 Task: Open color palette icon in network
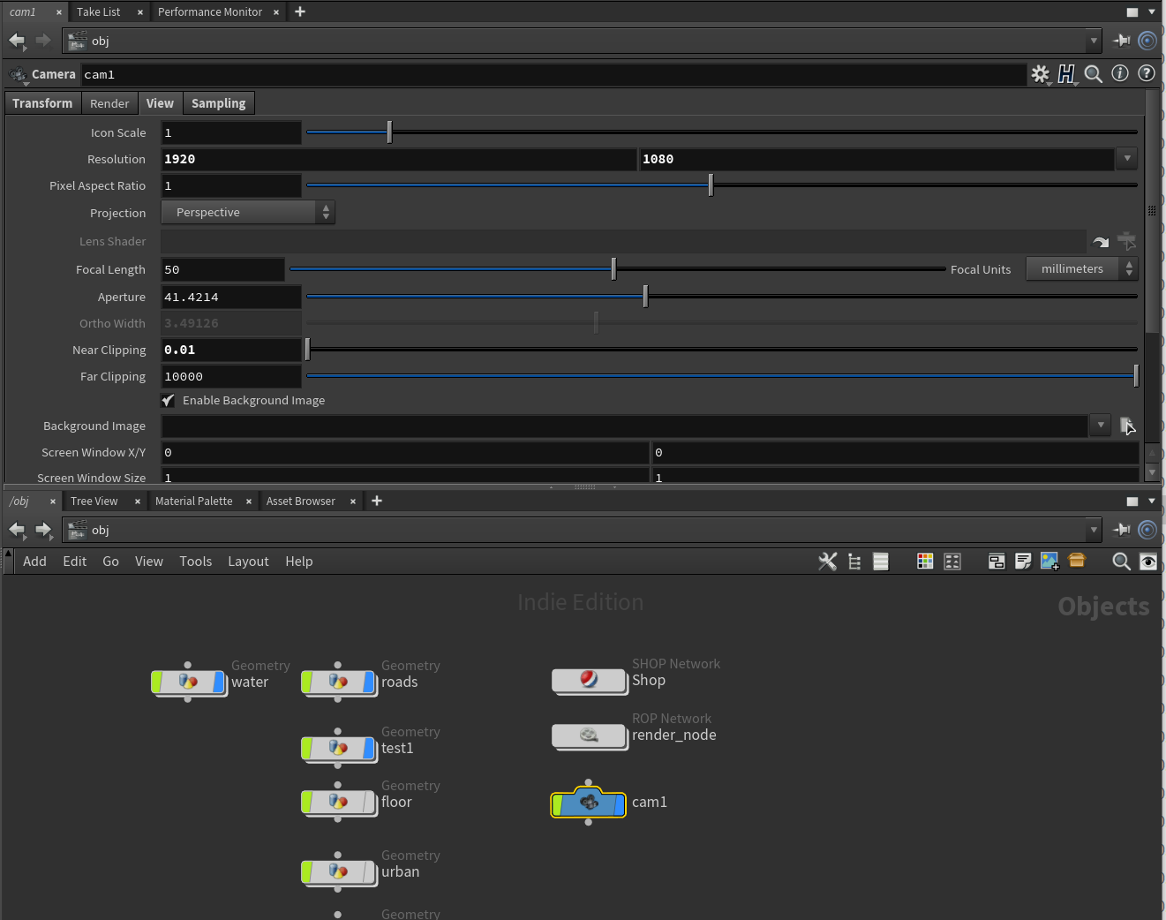[x=925, y=562]
